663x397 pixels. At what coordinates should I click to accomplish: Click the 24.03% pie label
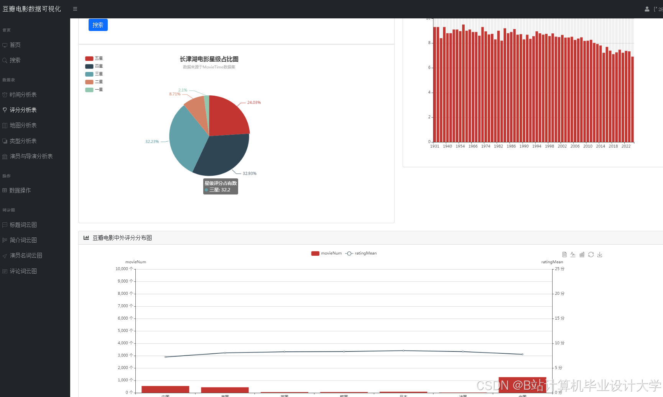click(x=254, y=103)
